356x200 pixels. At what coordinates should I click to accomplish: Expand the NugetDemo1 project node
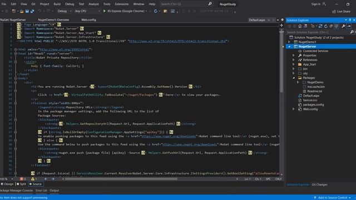289,42
